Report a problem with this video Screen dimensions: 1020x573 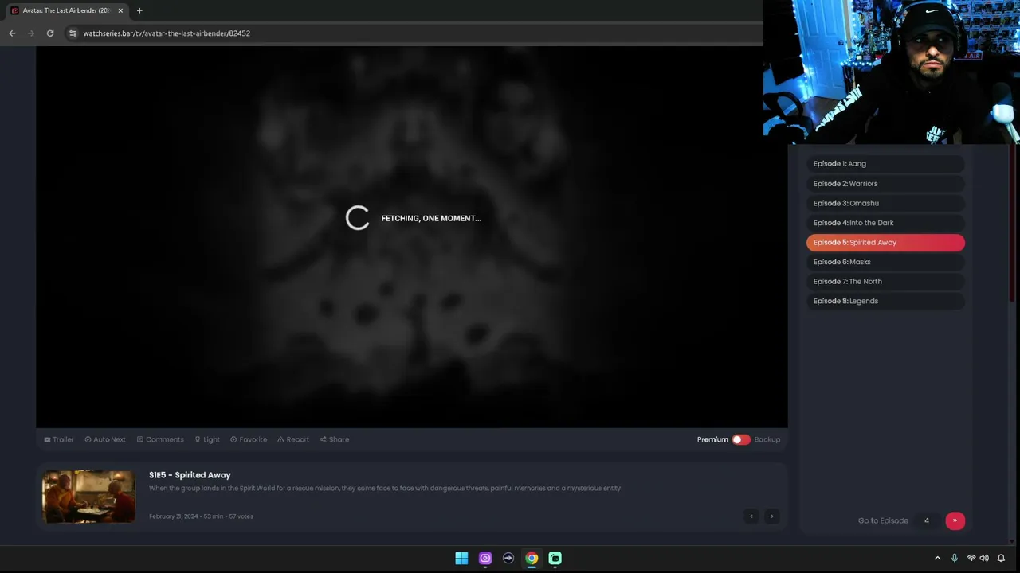293,439
